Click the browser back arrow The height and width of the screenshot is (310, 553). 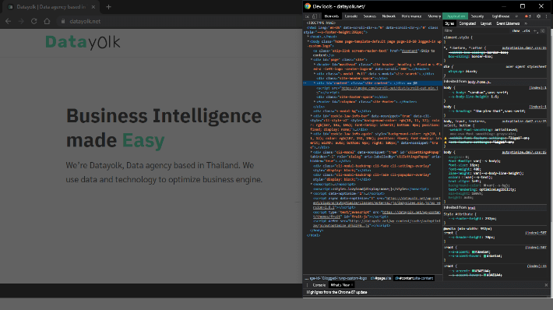(x=8, y=21)
